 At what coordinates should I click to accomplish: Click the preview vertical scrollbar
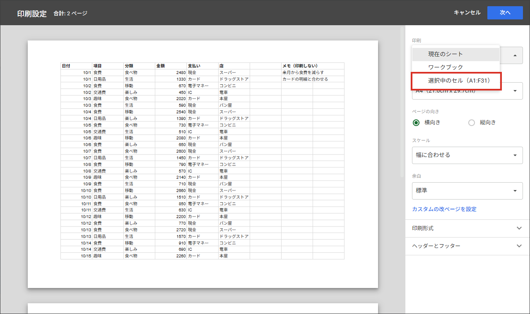click(x=402, y=101)
